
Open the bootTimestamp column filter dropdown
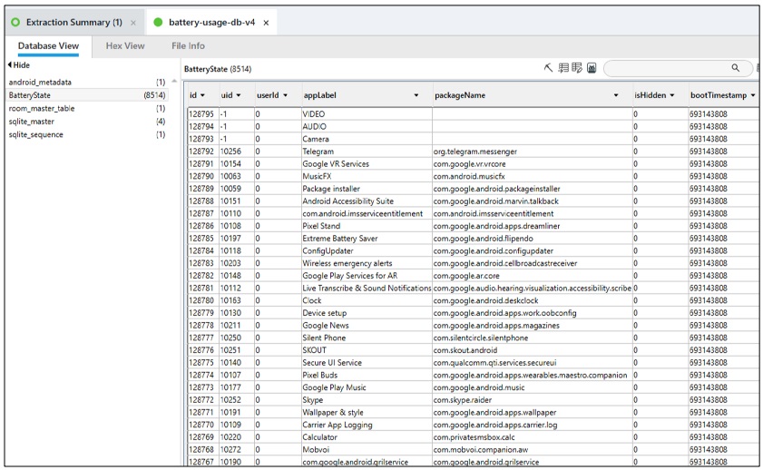coord(752,95)
